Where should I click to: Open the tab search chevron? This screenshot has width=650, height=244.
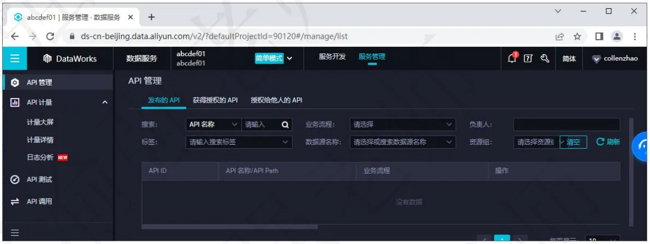click(x=558, y=11)
